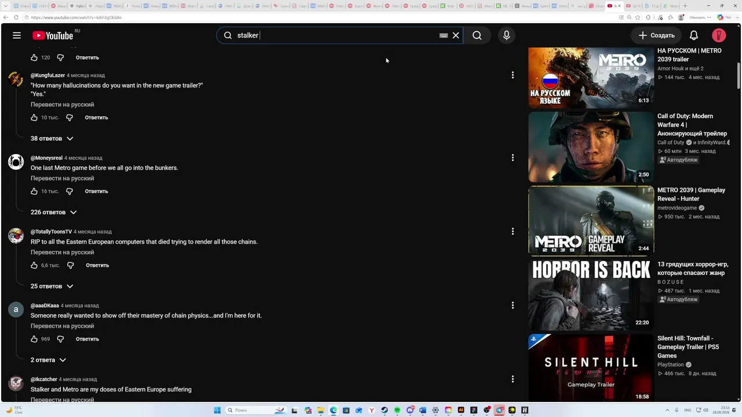Open the YouTube guide hamburger menu
This screenshot has height=417, width=742.
(17, 35)
